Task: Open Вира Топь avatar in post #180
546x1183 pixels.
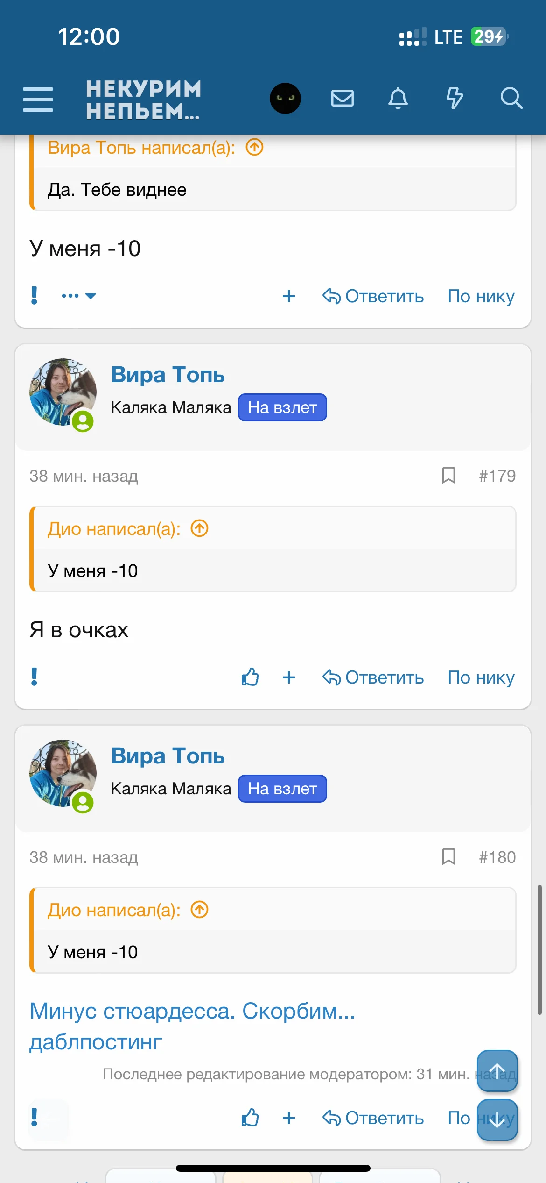Action: 63,773
